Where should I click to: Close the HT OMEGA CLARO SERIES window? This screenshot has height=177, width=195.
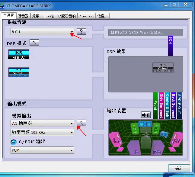click(185, 5)
